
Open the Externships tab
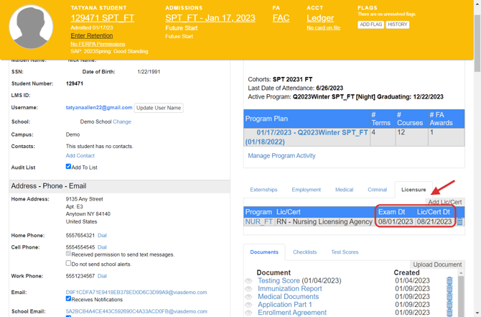[x=263, y=190]
